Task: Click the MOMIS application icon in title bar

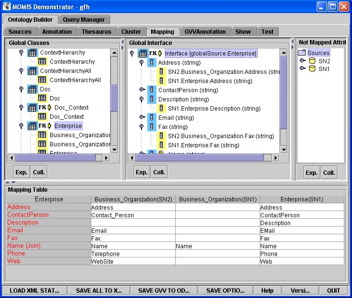Action: tap(7, 6)
